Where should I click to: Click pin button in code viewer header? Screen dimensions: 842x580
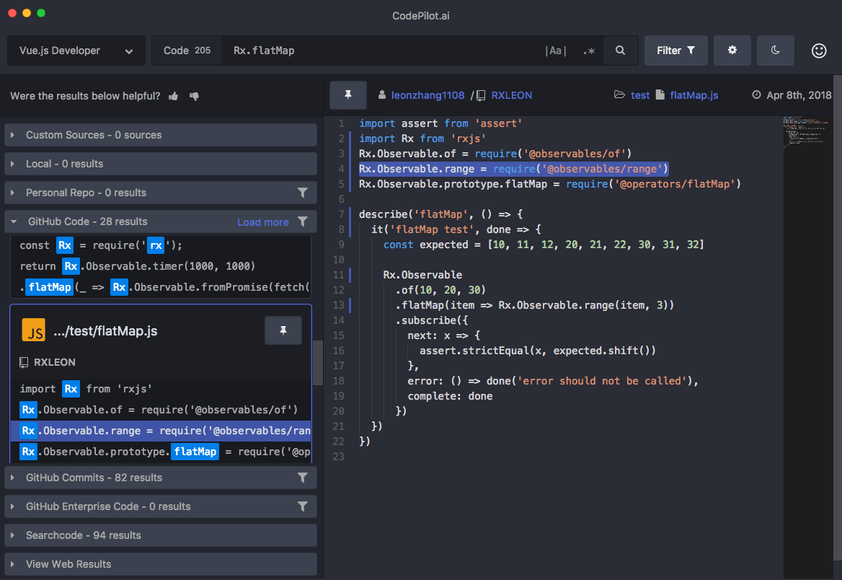pos(348,95)
